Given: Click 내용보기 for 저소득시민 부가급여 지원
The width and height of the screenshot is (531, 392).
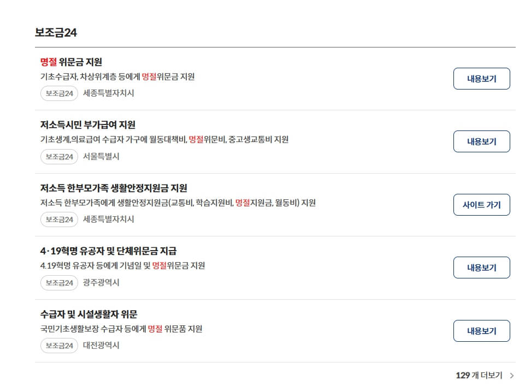Looking at the screenshot, I should pos(481,141).
